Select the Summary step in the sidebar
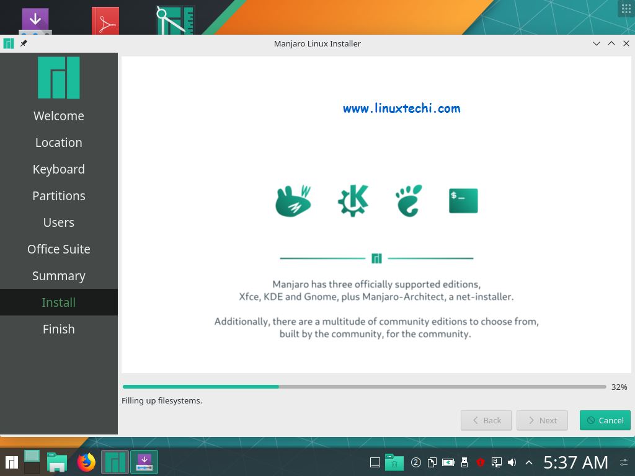 pyautogui.click(x=58, y=275)
